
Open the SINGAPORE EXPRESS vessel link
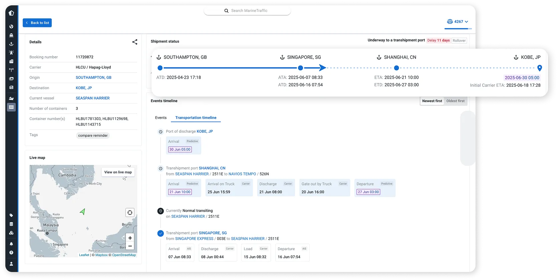tap(194, 239)
